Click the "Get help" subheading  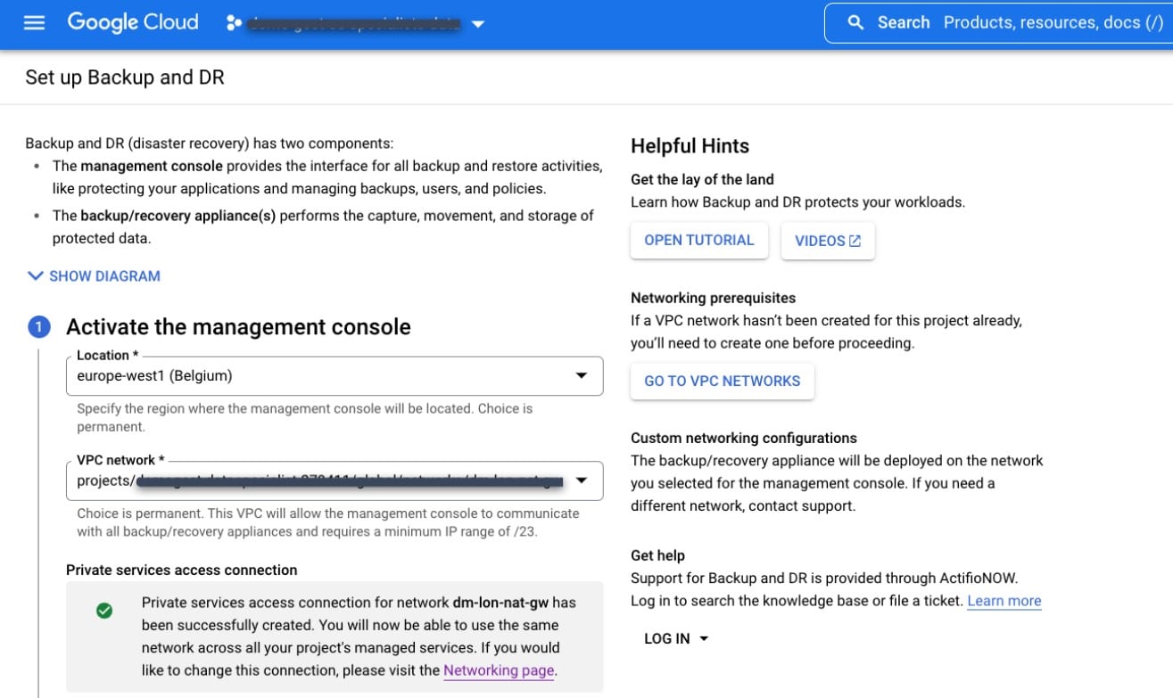[657, 555]
